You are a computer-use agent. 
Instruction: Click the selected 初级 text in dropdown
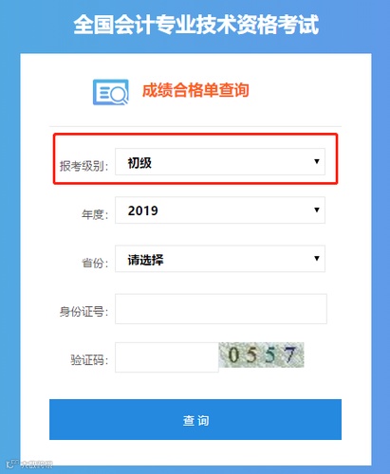coord(139,163)
